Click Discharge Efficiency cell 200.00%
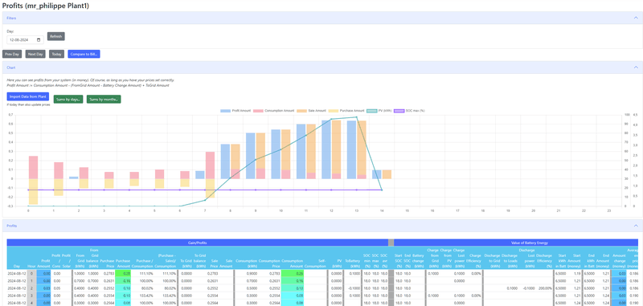 (x=545, y=288)
